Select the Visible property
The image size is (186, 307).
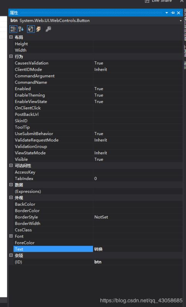(x=22, y=159)
